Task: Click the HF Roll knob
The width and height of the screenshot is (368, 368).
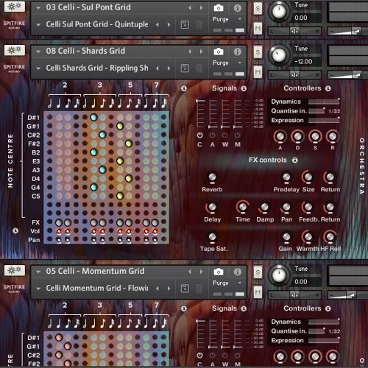Action: point(330,237)
